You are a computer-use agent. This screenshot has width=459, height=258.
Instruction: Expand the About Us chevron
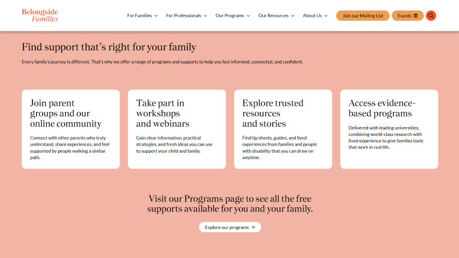click(326, 16)
